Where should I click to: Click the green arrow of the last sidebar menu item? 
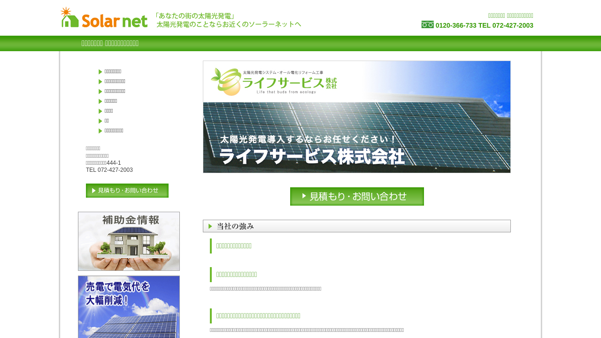(x=100, y=131)
